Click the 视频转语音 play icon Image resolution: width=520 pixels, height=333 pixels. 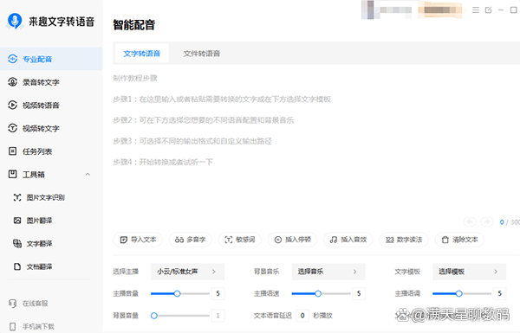(13, 106)
